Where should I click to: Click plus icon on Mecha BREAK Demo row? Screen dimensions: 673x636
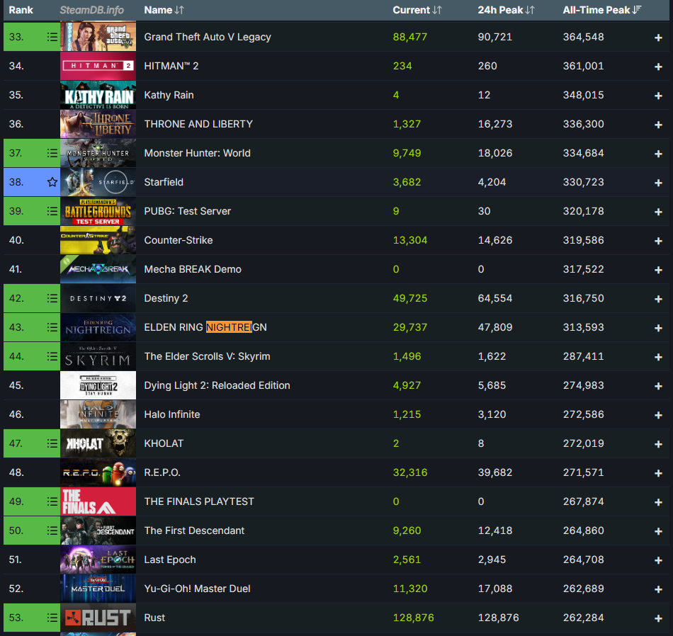click(x=658, y=270)
